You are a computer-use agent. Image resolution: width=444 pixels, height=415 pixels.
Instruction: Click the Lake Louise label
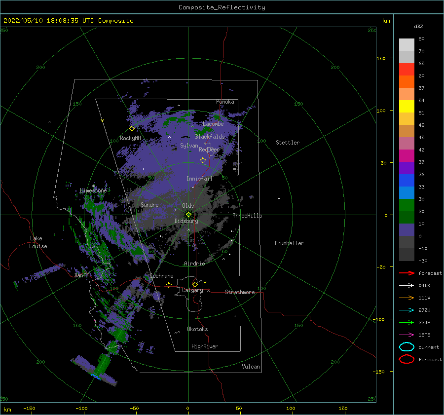[38, 242]
